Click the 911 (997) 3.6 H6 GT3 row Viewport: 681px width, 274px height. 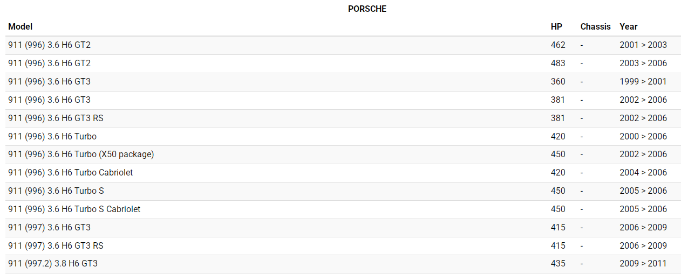pos(50,227)
